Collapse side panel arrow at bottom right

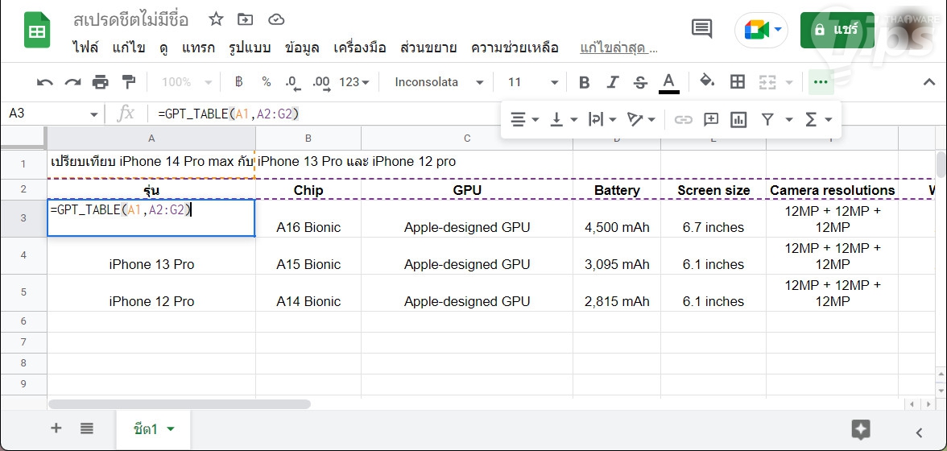(920, 432)
